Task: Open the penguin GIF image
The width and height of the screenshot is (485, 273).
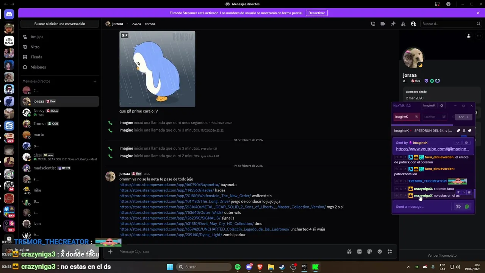Action: (157, 69)
